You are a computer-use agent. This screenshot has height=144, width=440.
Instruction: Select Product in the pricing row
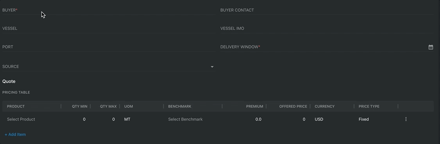(x=21, y=119)
